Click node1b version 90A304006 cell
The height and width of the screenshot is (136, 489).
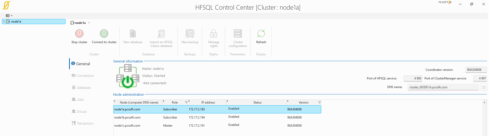pyautogui.click(x=294, y=117)
